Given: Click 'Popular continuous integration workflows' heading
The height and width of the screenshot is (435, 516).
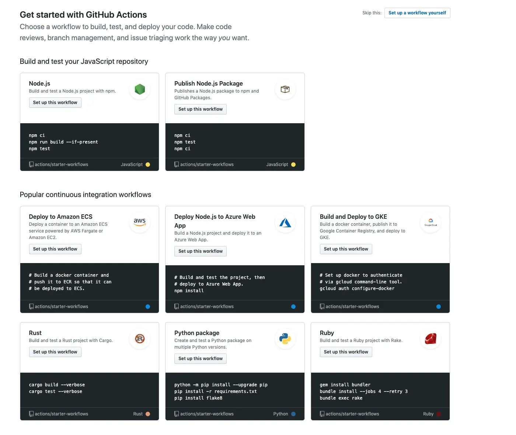Looking at the screenshot, I should (86, 195).
